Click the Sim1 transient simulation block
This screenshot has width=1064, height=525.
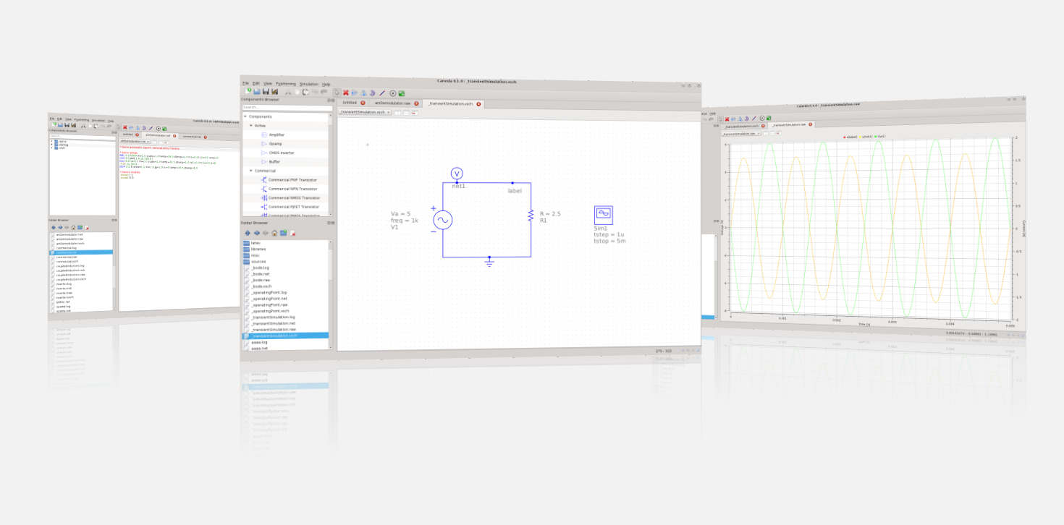pyautogui.click(x=603, y=213)
